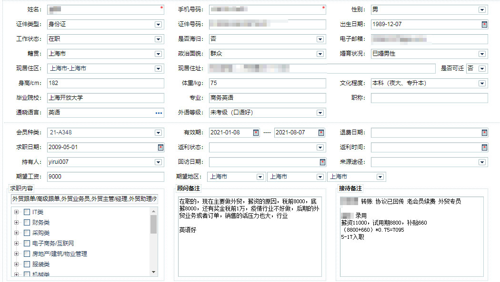
Task: Open the 持有人 dropdown
Action: pos(158,162)
